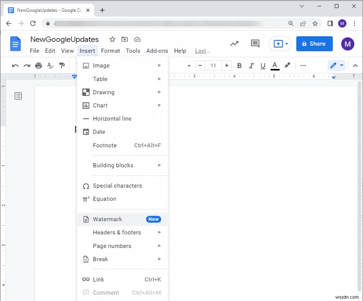The image size is (363, 301).
Task: Click the spelling and grammar check icon
Action: pyautogui.click(x=50, y=65)
